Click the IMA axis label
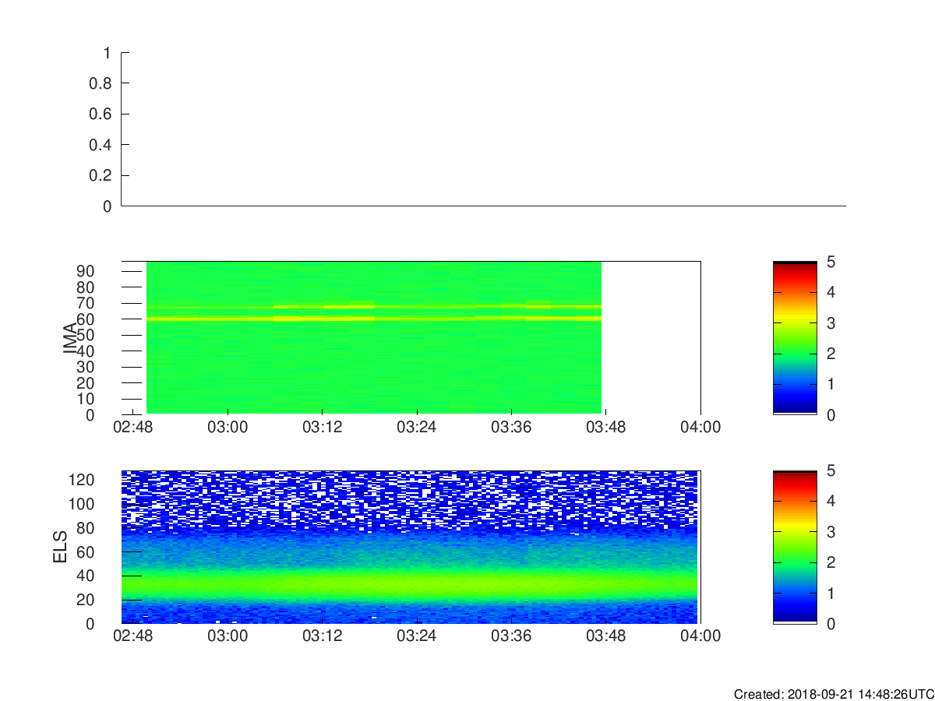The width and height of the screenshot is (935, 701). [70, 338]
